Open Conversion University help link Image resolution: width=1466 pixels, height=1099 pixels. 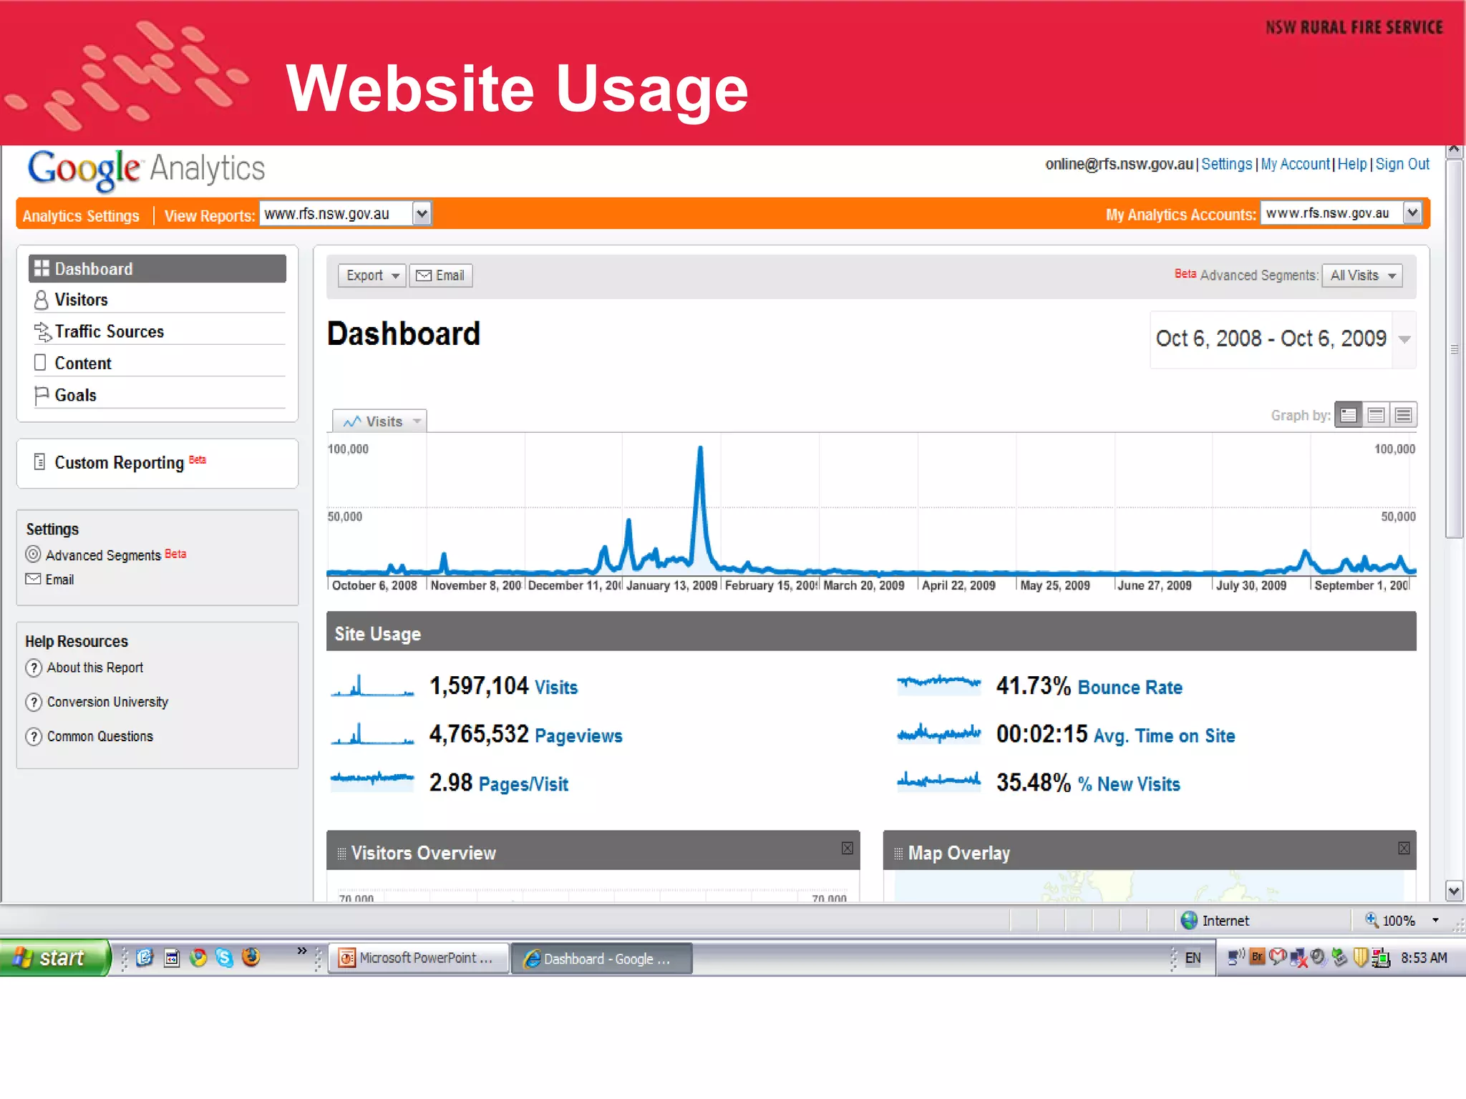108,702
